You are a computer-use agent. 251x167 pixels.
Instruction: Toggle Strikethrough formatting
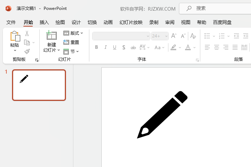[133, 47]
